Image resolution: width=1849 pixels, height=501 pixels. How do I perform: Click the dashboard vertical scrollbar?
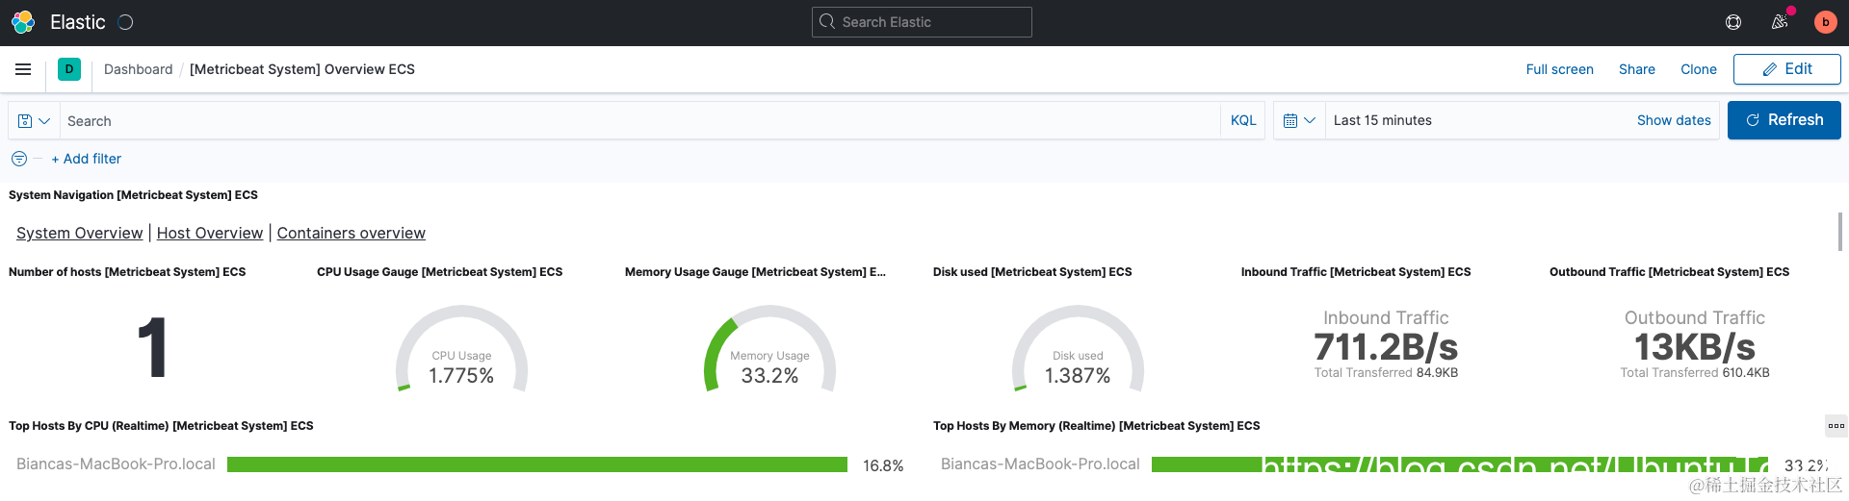(1840, 231)
